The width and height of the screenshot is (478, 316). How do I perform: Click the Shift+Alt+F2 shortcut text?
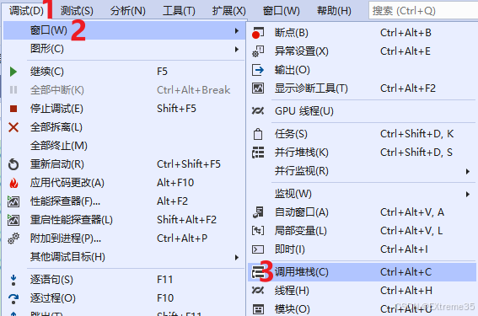186,220
